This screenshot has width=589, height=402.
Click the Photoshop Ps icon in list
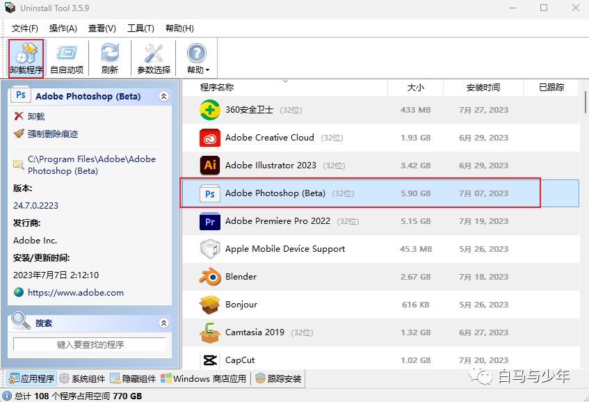[x=209, y=193]
